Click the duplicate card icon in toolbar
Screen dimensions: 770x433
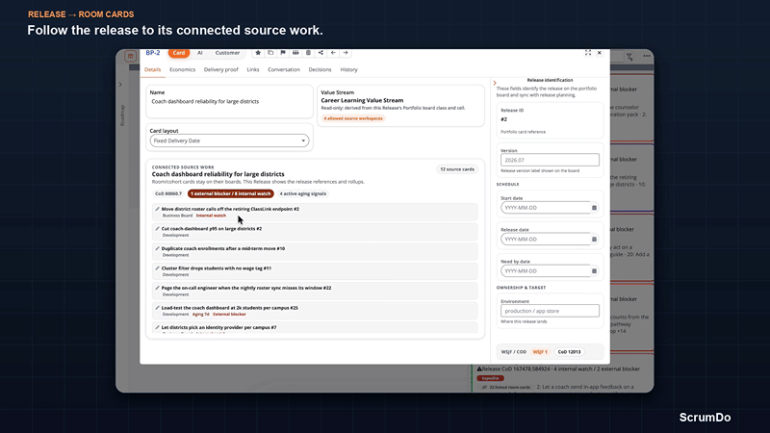coord(270,53)
